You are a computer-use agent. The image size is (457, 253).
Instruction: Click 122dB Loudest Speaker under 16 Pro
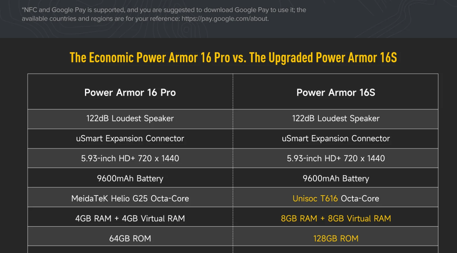tap(130, 119)
